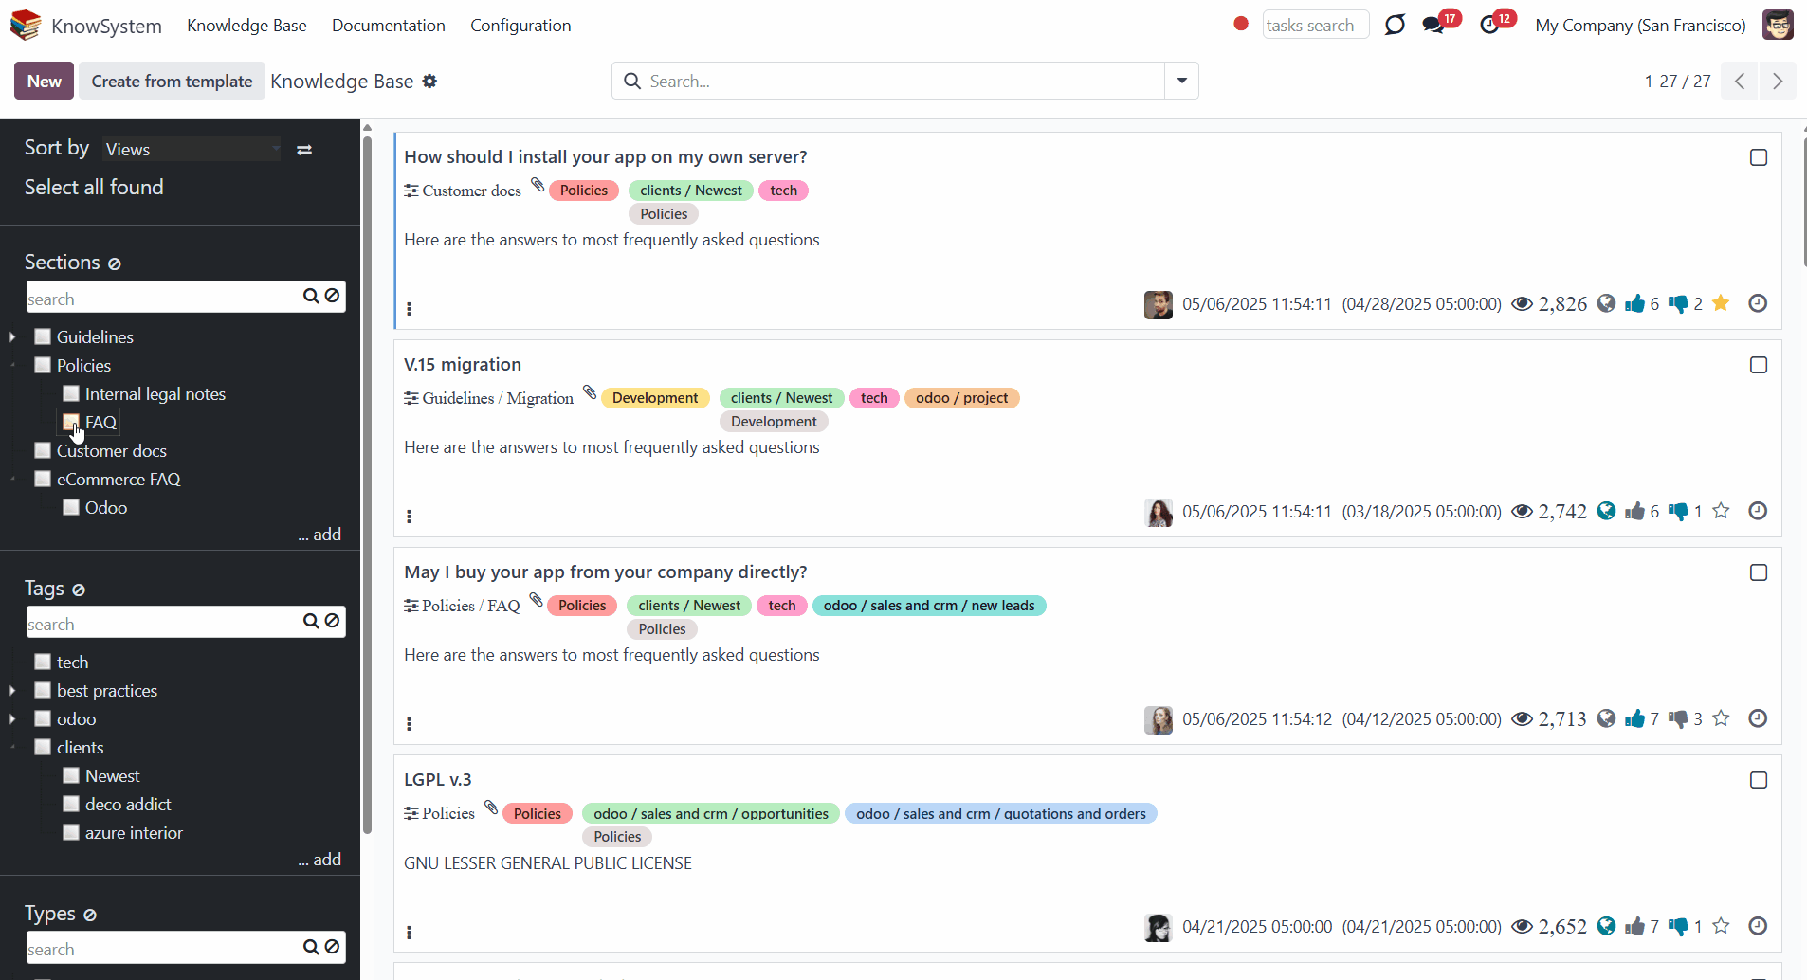Viewport: 1807px width, 980px height.
Task: Open messages icon with 17 badge
Action: (x=1433, y=26)
